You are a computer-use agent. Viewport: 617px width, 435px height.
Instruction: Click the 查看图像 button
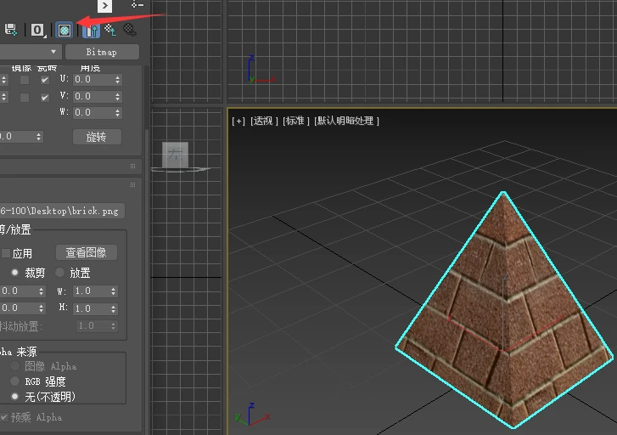[87, 252]
